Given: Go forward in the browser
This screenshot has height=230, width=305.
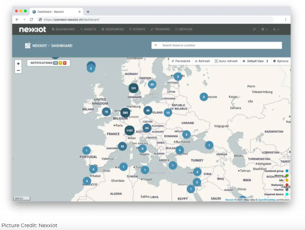Looking at the screenshot, I should tap(24, 20).
